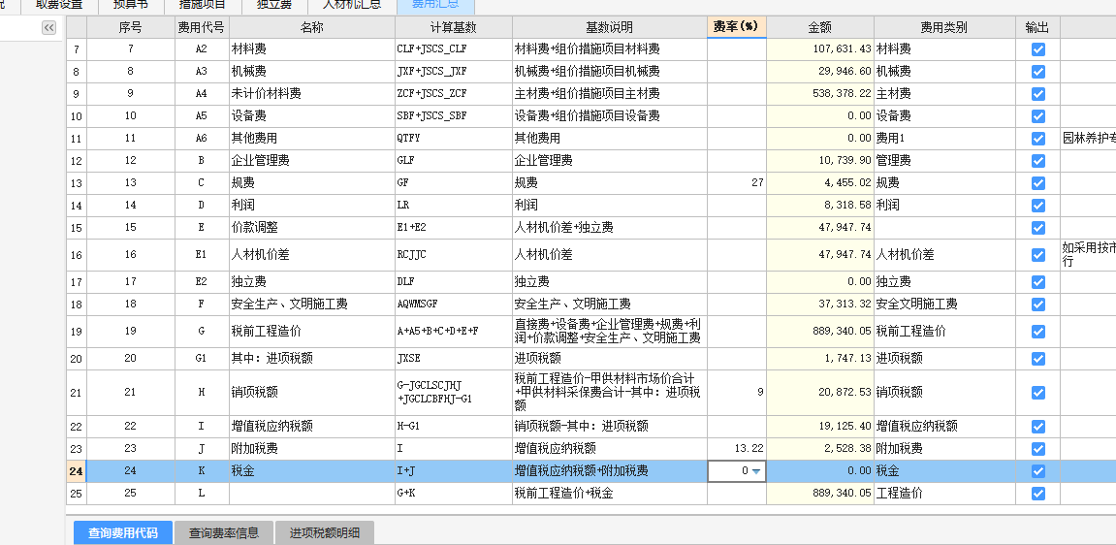Toggle output checkbox for 价款调整 row
The width and height of the screenshot is (1116, 545).
[x=1037, y=228]
